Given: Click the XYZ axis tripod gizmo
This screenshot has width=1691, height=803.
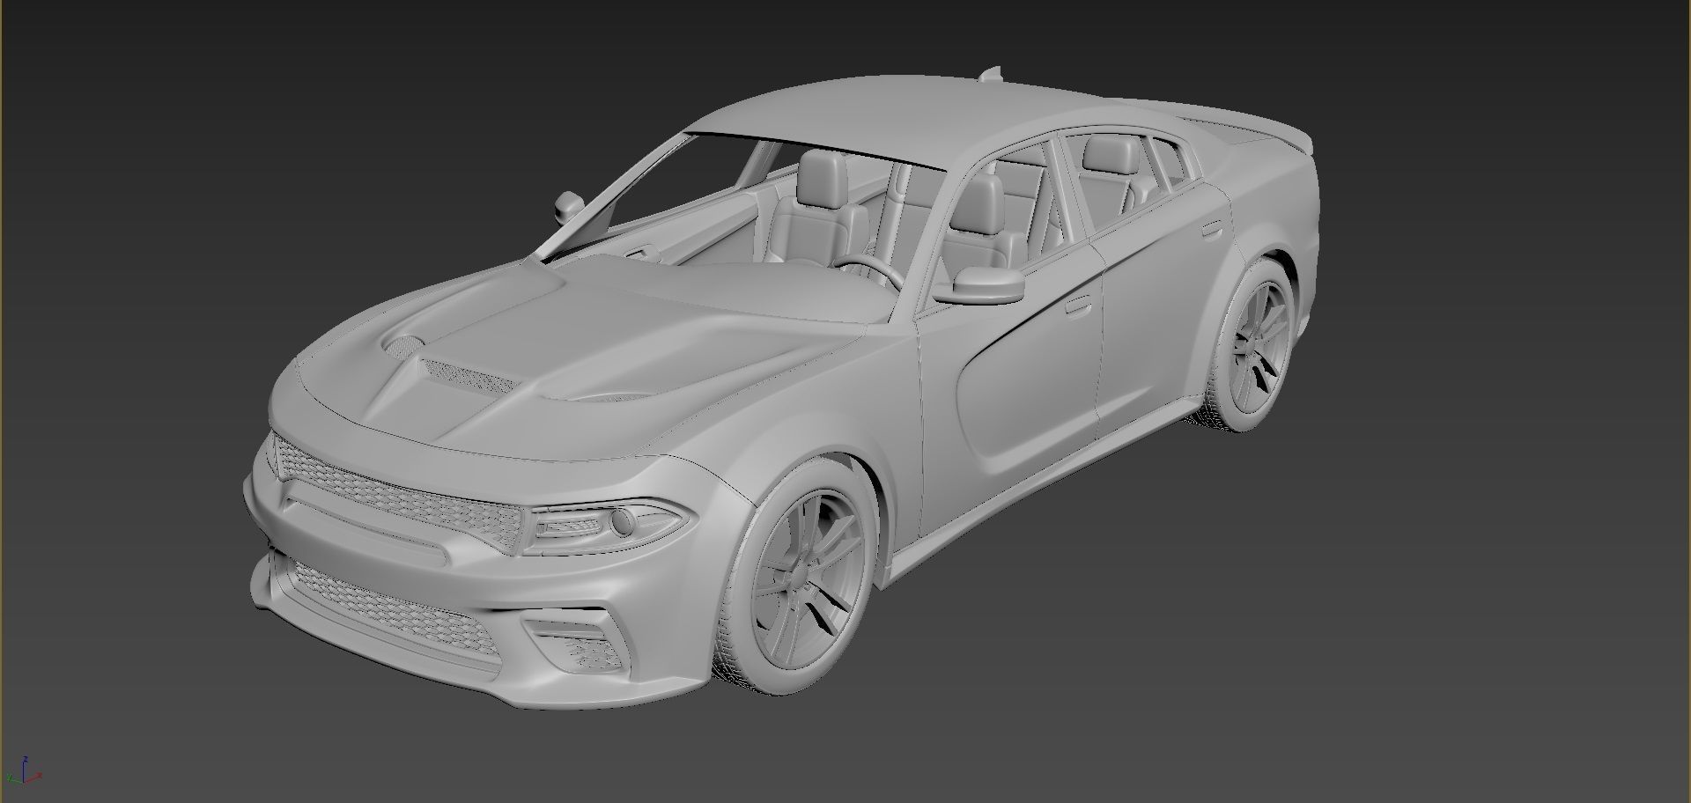Looking at the screenshot, I should coord(25,769).
